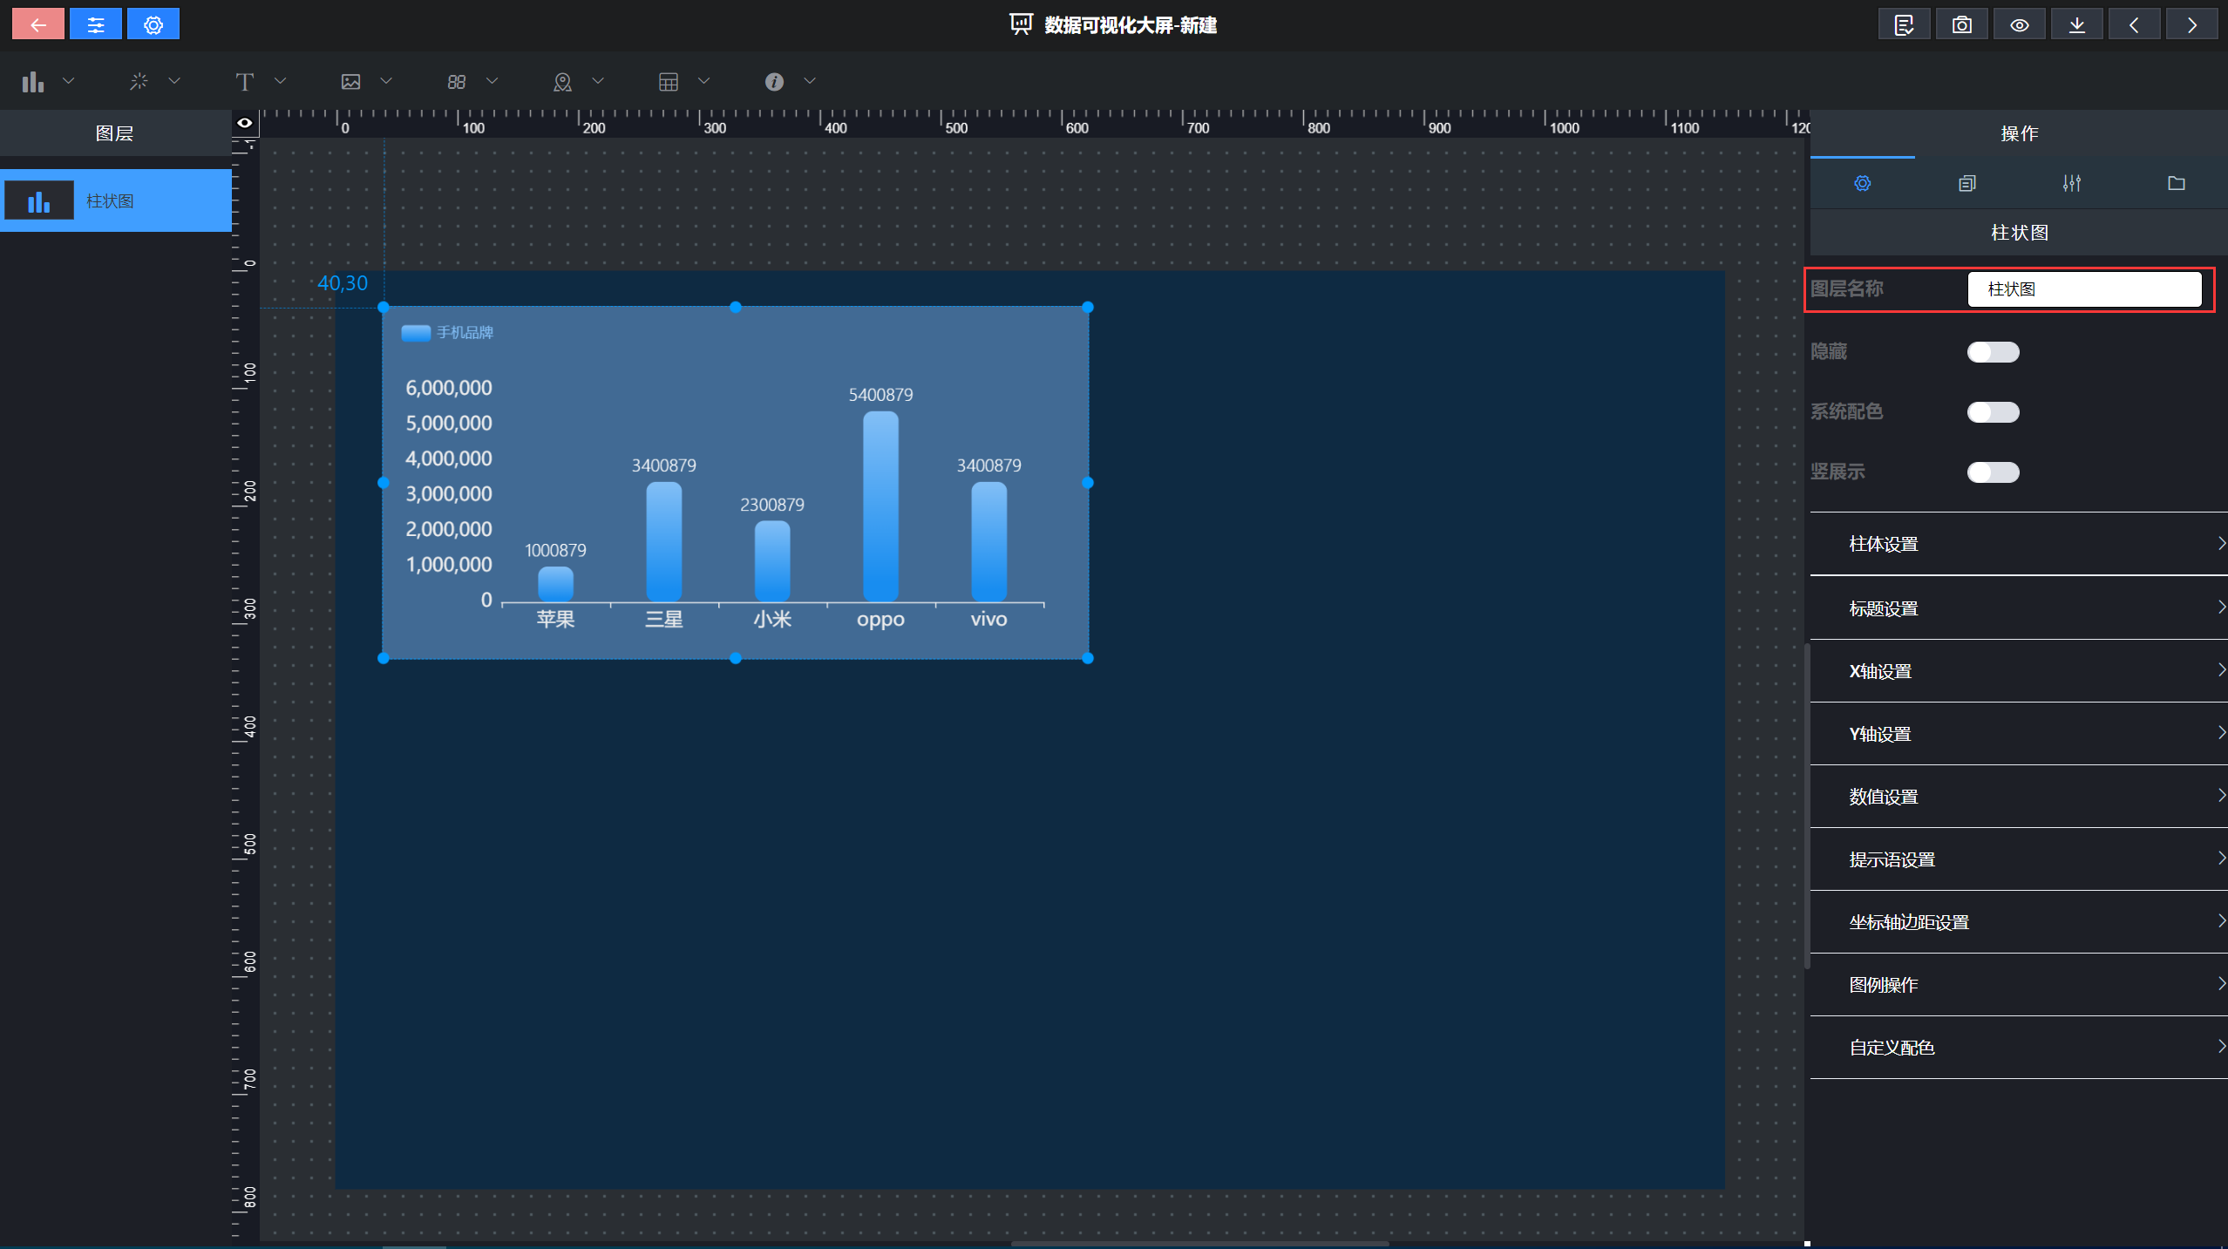Click the eye preview icon in header
2228x1249 pixels.
2019,24
